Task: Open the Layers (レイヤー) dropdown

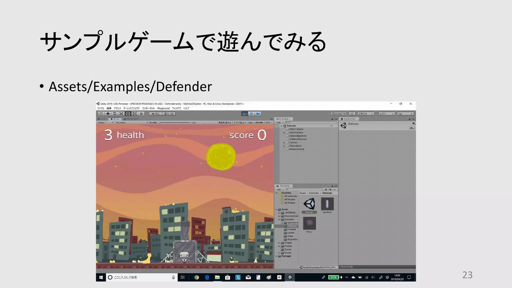Action: (386, 114)
